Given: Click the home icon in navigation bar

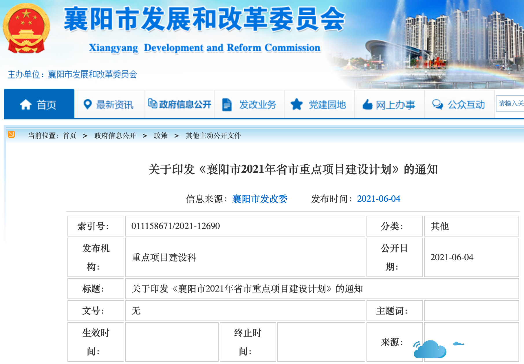Looking at the screenshot, I should tap(25, 105).
